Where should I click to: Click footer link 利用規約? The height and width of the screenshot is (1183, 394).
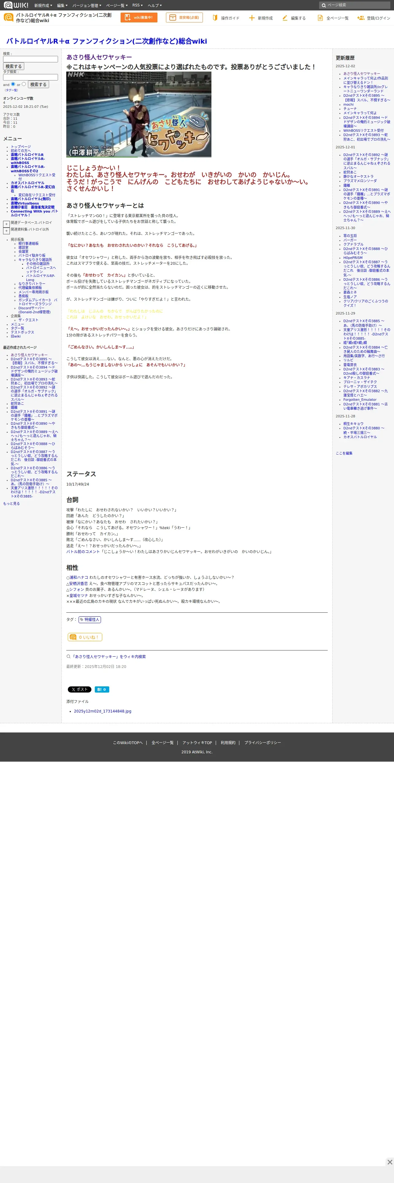[x=228, y=743]
